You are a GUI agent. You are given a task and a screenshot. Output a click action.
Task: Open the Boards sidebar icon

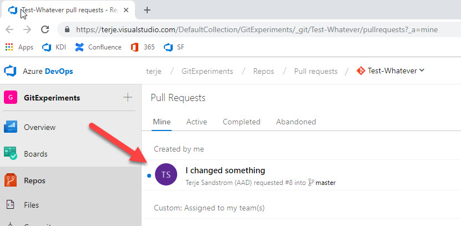(x=11, y=154)
